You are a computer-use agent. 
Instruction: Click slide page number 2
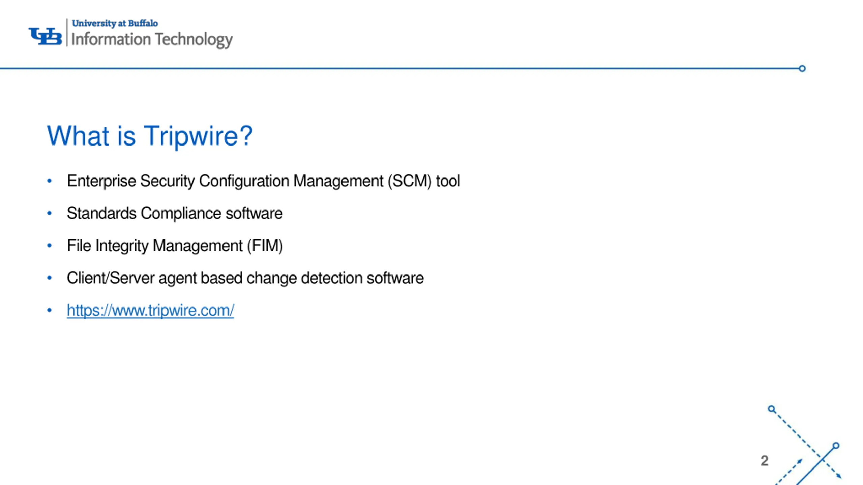[764, 461]
